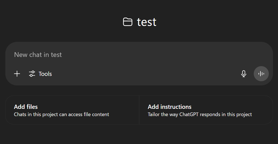The height and width of the screenshot is (144, 278).
Task: Click Chats in this project description text
Action: (62, 115)
